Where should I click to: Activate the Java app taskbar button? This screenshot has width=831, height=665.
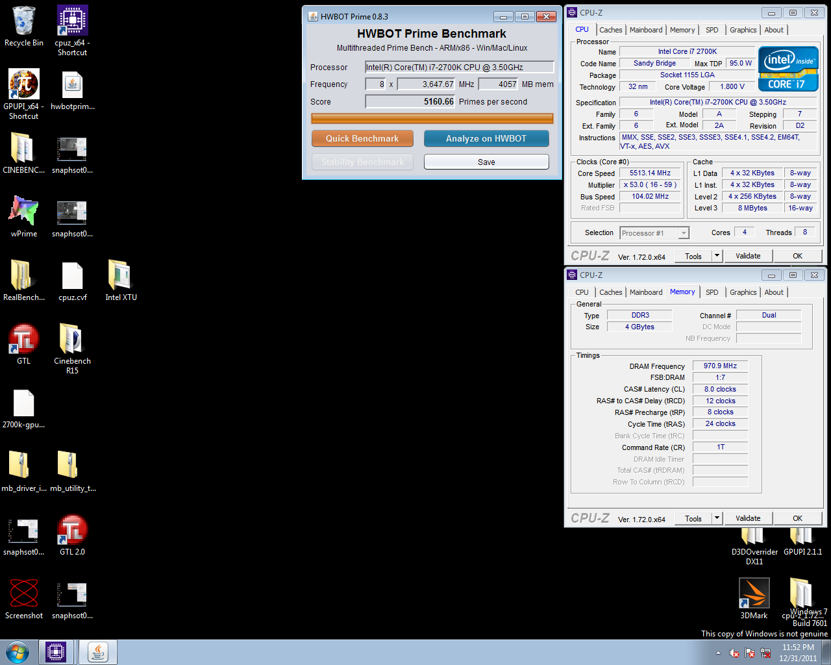(98, 652)
